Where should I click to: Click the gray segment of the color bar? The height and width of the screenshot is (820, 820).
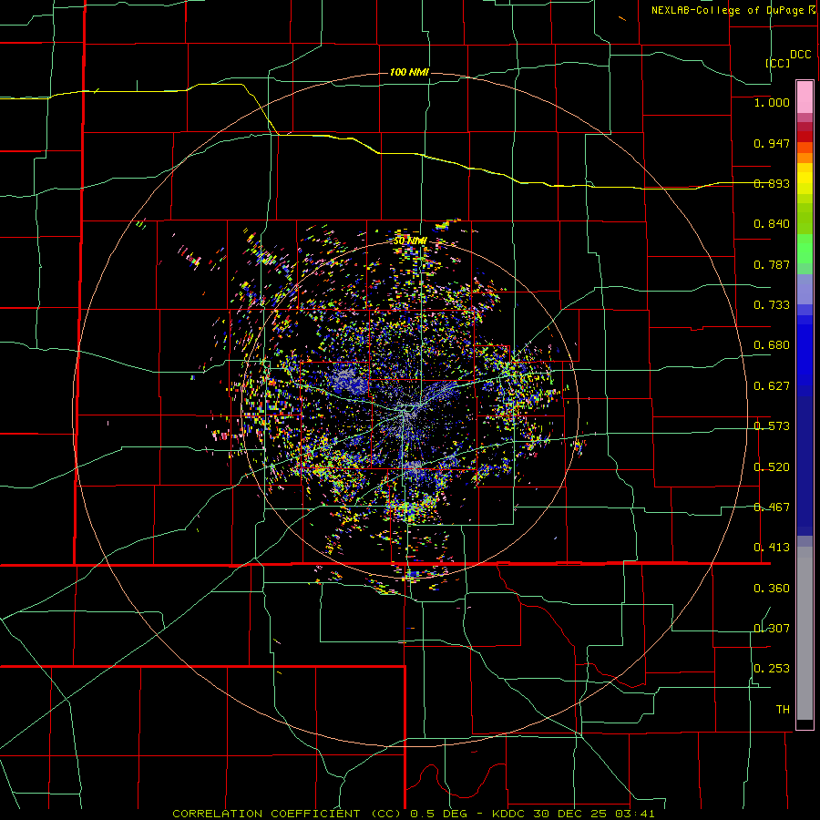(805, 633)
